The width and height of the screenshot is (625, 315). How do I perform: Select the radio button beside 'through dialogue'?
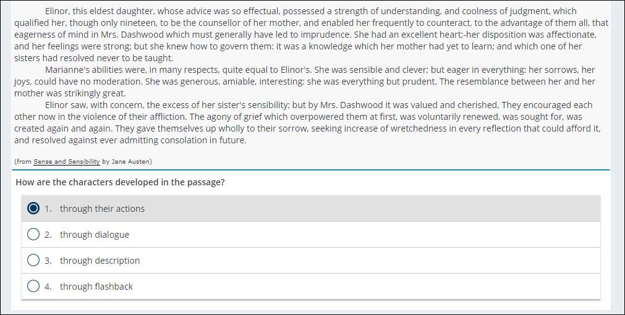pyautogui.click(x=33, y=235)
